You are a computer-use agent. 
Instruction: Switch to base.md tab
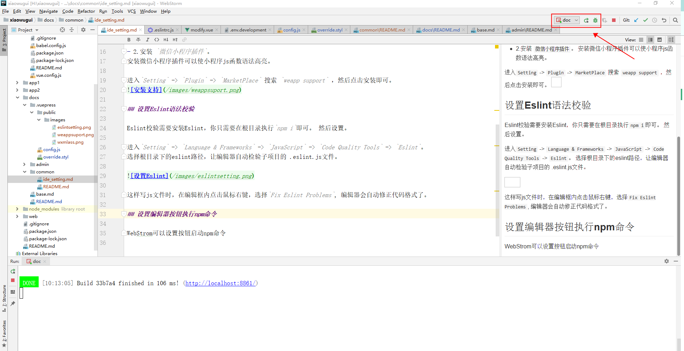(485, 30)
